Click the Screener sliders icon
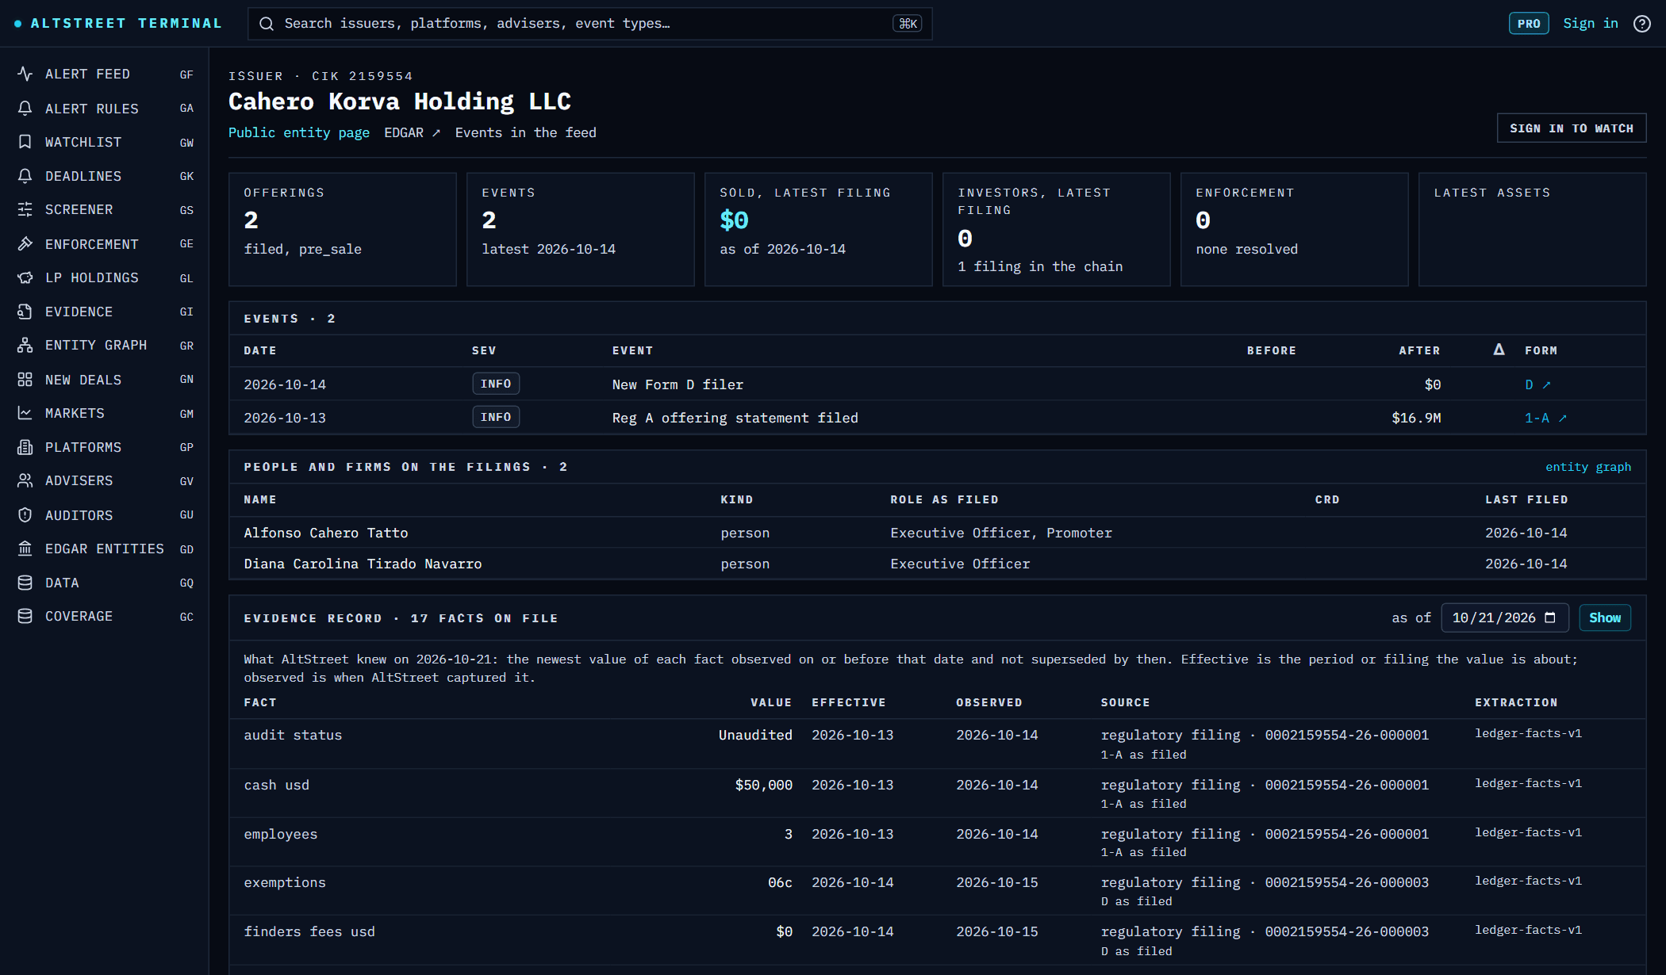The height and width of the screenshot is (975, 1666). click(25, 209)
